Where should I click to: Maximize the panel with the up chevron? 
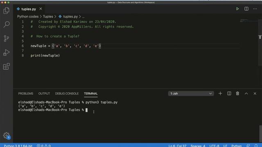click(246, 94)
